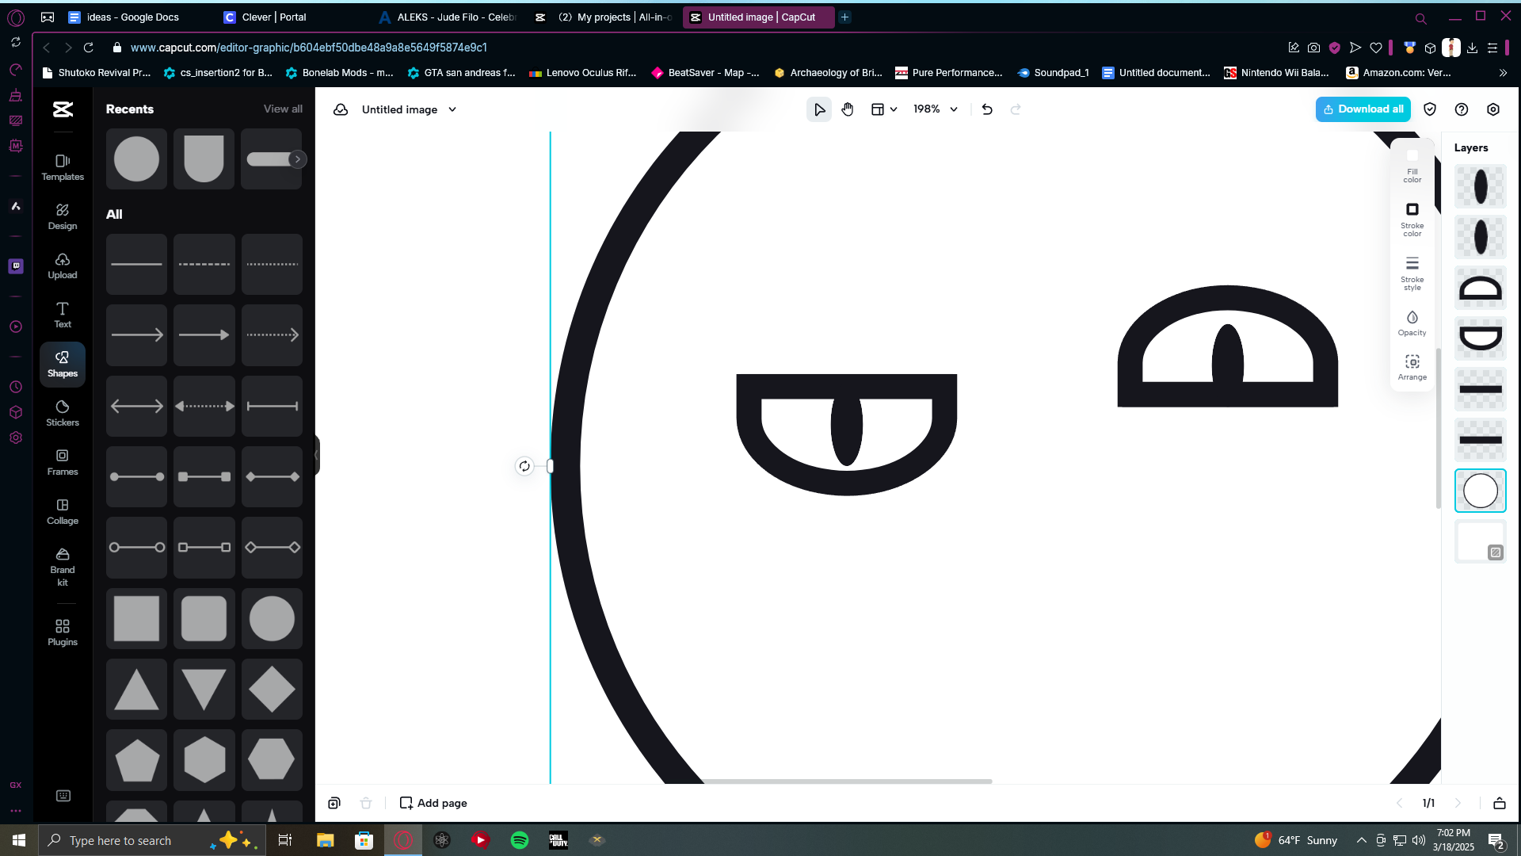Open Opacity settings
1521x856 pixels.
coord(1412,323)
